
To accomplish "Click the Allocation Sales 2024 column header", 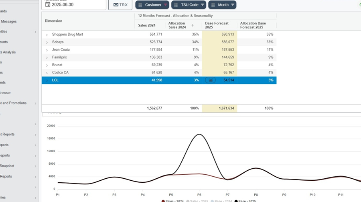I will pos(177,25).
